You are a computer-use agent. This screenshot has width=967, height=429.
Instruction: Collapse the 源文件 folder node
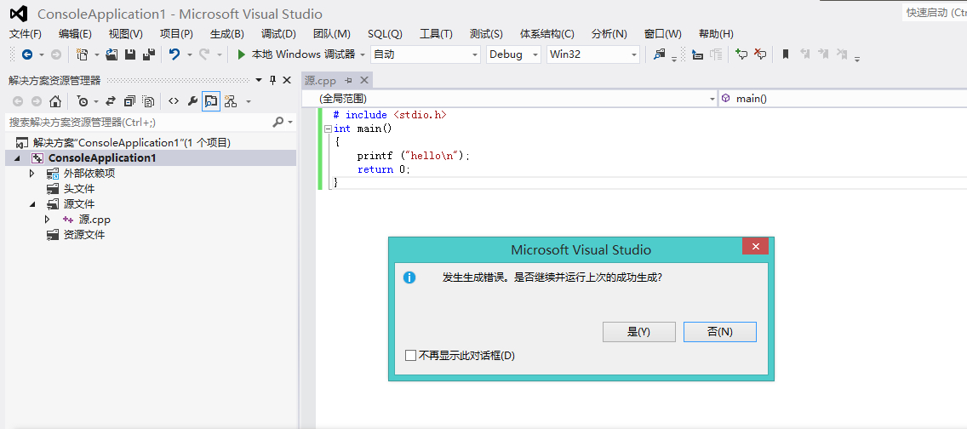[32, 204]
